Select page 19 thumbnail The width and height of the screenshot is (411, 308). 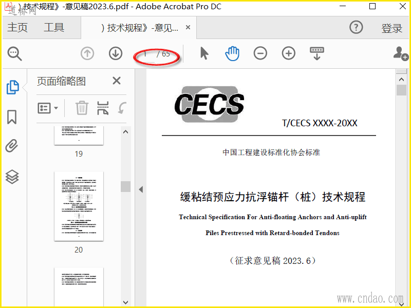point(79,136)
